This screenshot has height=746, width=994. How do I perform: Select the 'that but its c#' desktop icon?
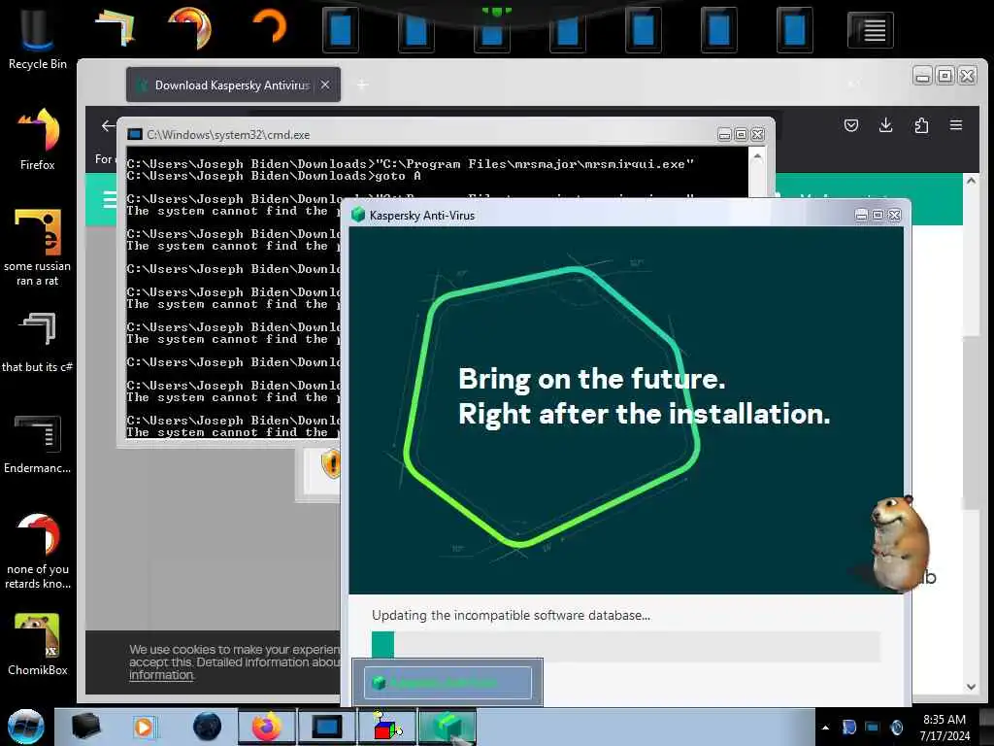pyautogui.click(x=38, y=343)
